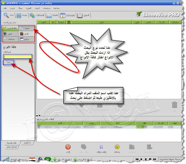Sort results by Quality column header
Screen dimensions: 186x164
point(43,22)
